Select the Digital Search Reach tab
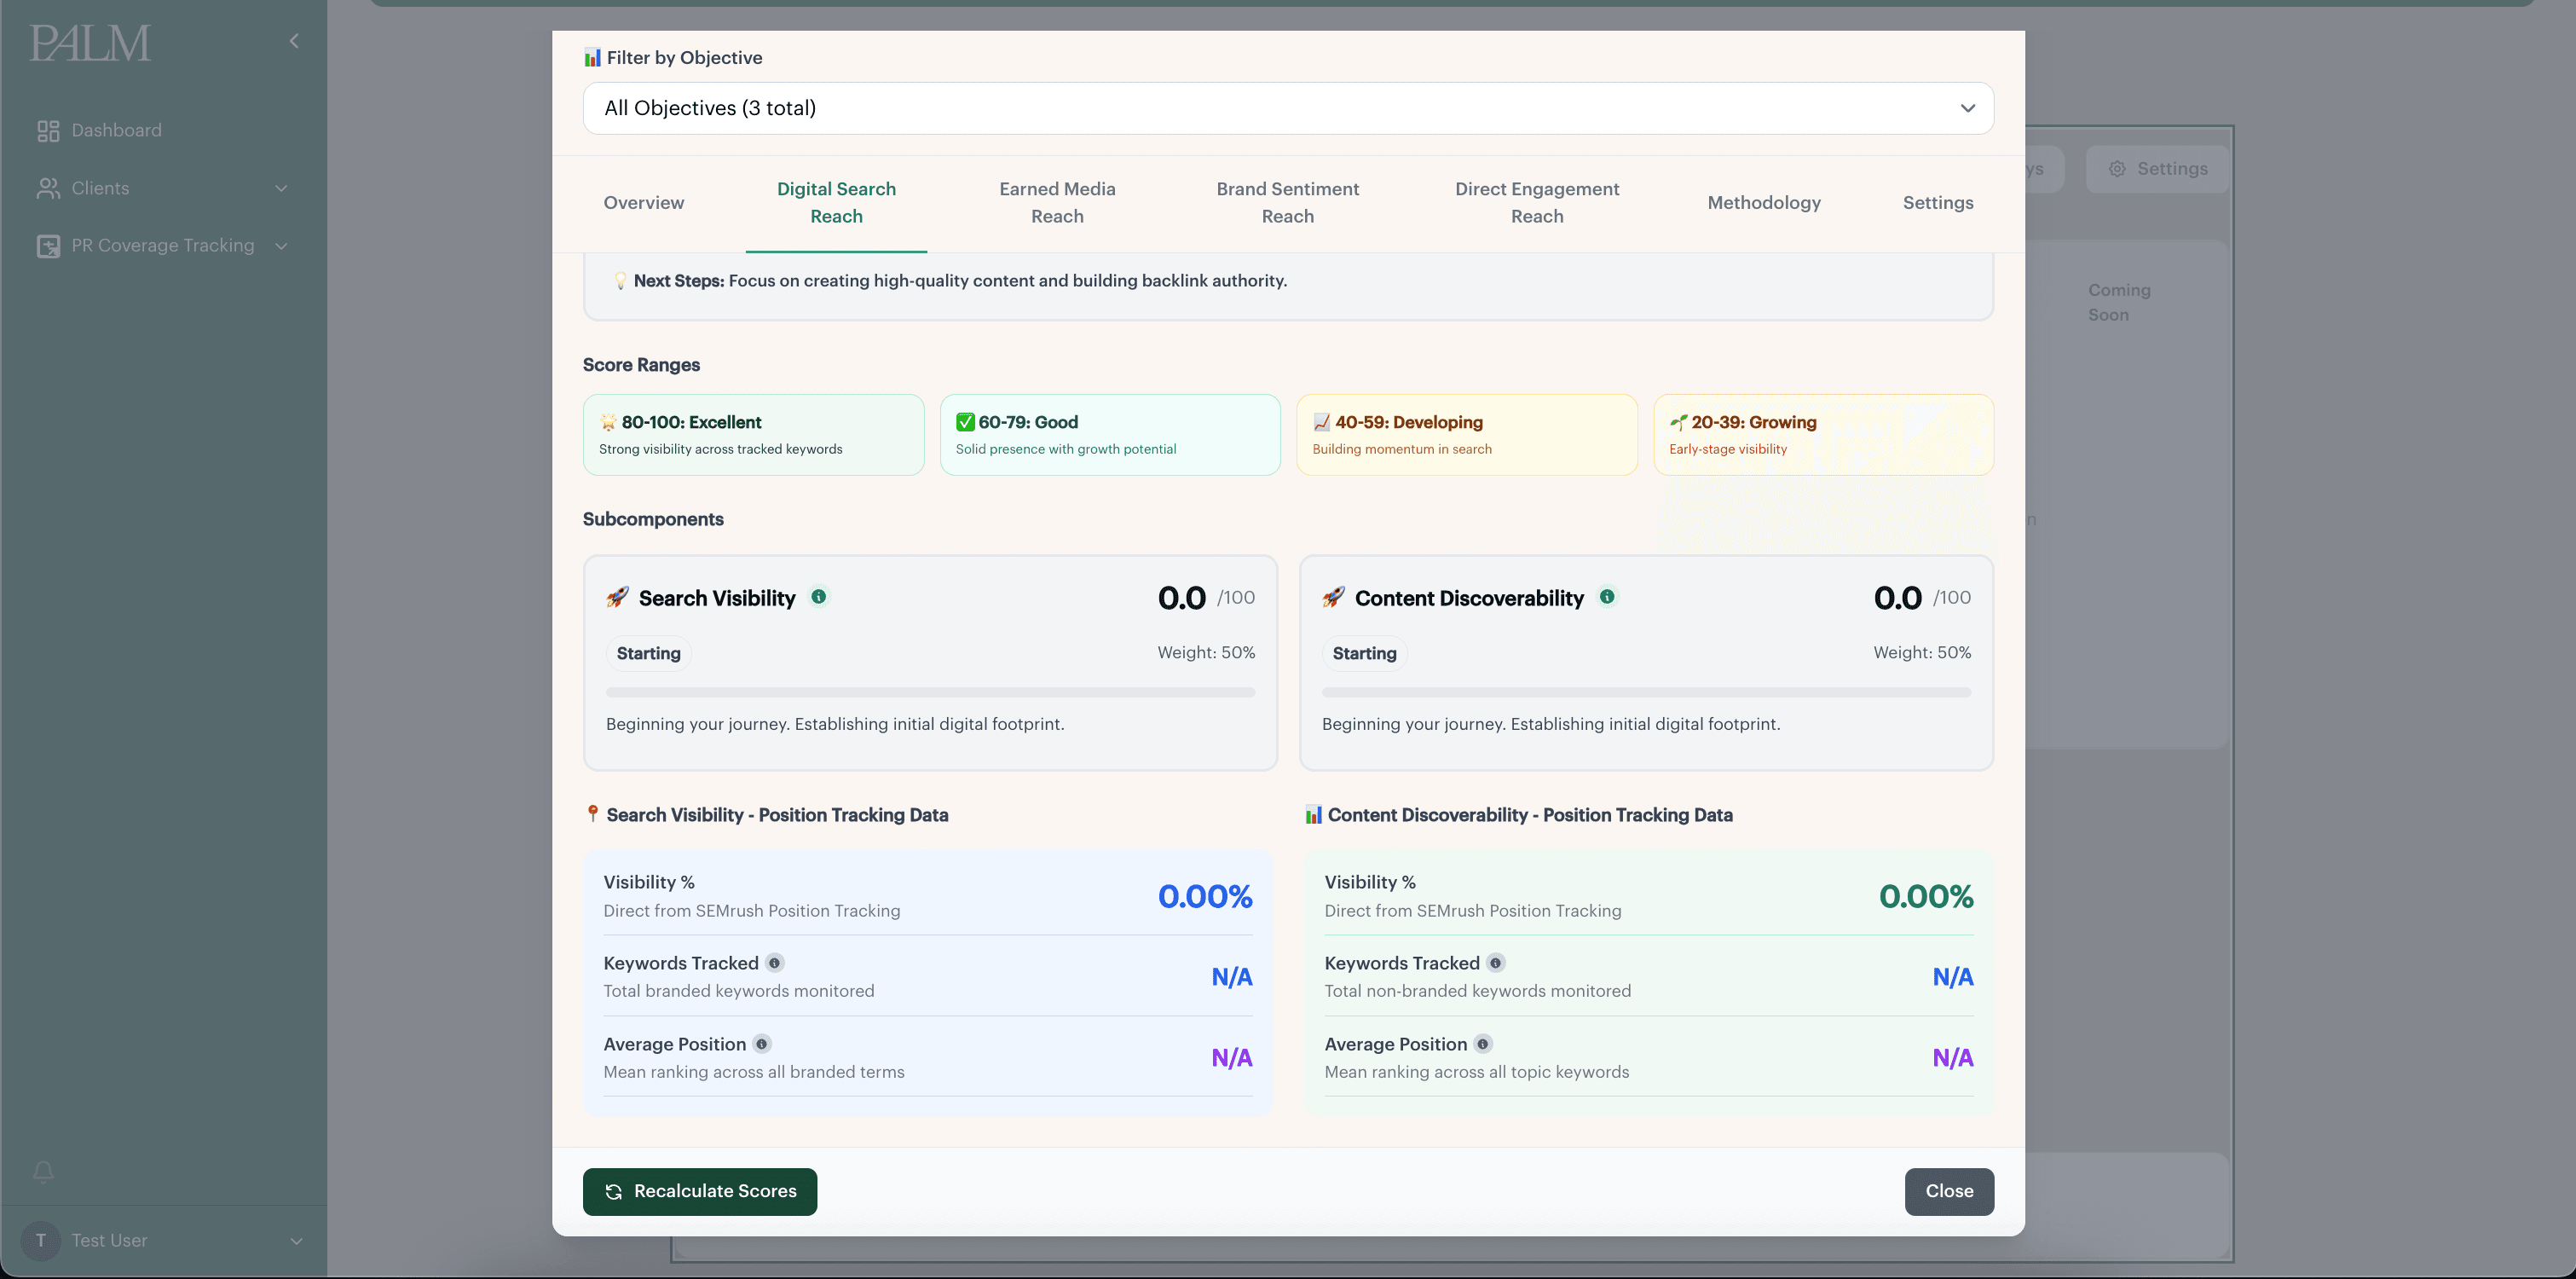Image resolution: width=2576 pixels, height=1279 pixels. pos(836,203)
